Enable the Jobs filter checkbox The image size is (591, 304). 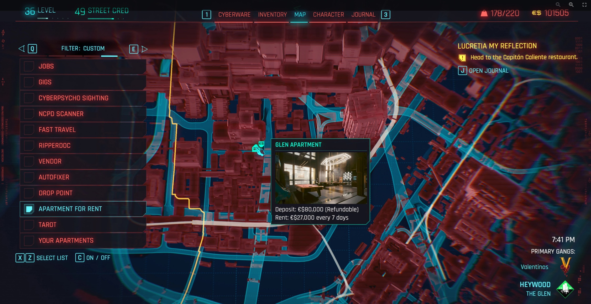[29, 66]
